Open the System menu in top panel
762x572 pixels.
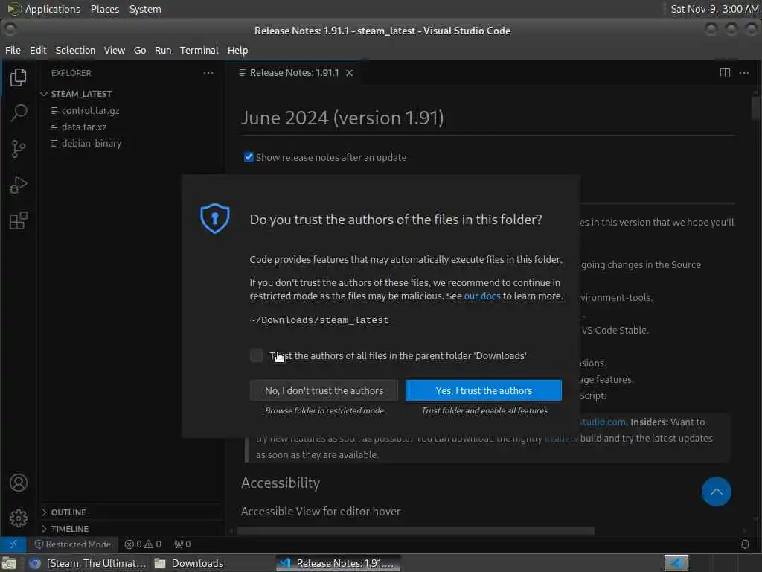(145, 9)
